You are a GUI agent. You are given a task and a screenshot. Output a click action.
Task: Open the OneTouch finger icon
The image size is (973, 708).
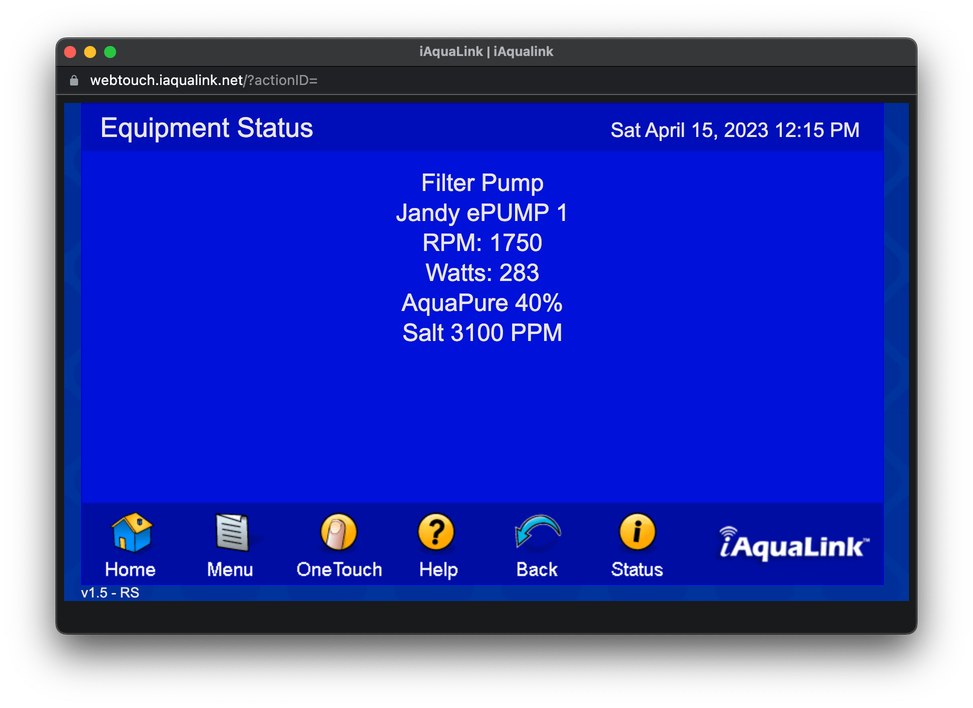339,532
